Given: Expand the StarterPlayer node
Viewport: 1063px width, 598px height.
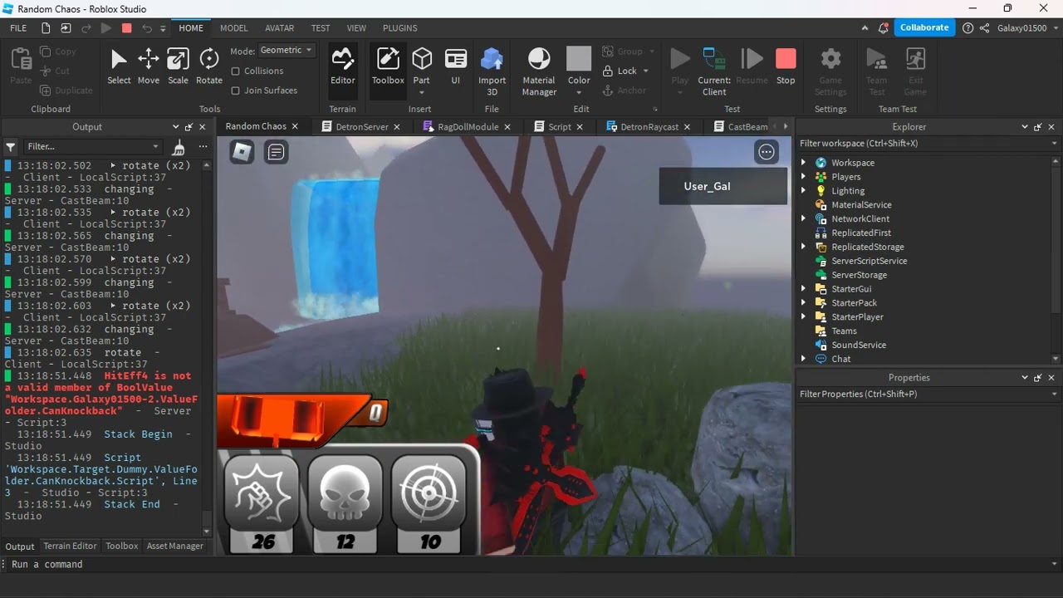Looking at the screenshot, I should click(x=803, y=317).
